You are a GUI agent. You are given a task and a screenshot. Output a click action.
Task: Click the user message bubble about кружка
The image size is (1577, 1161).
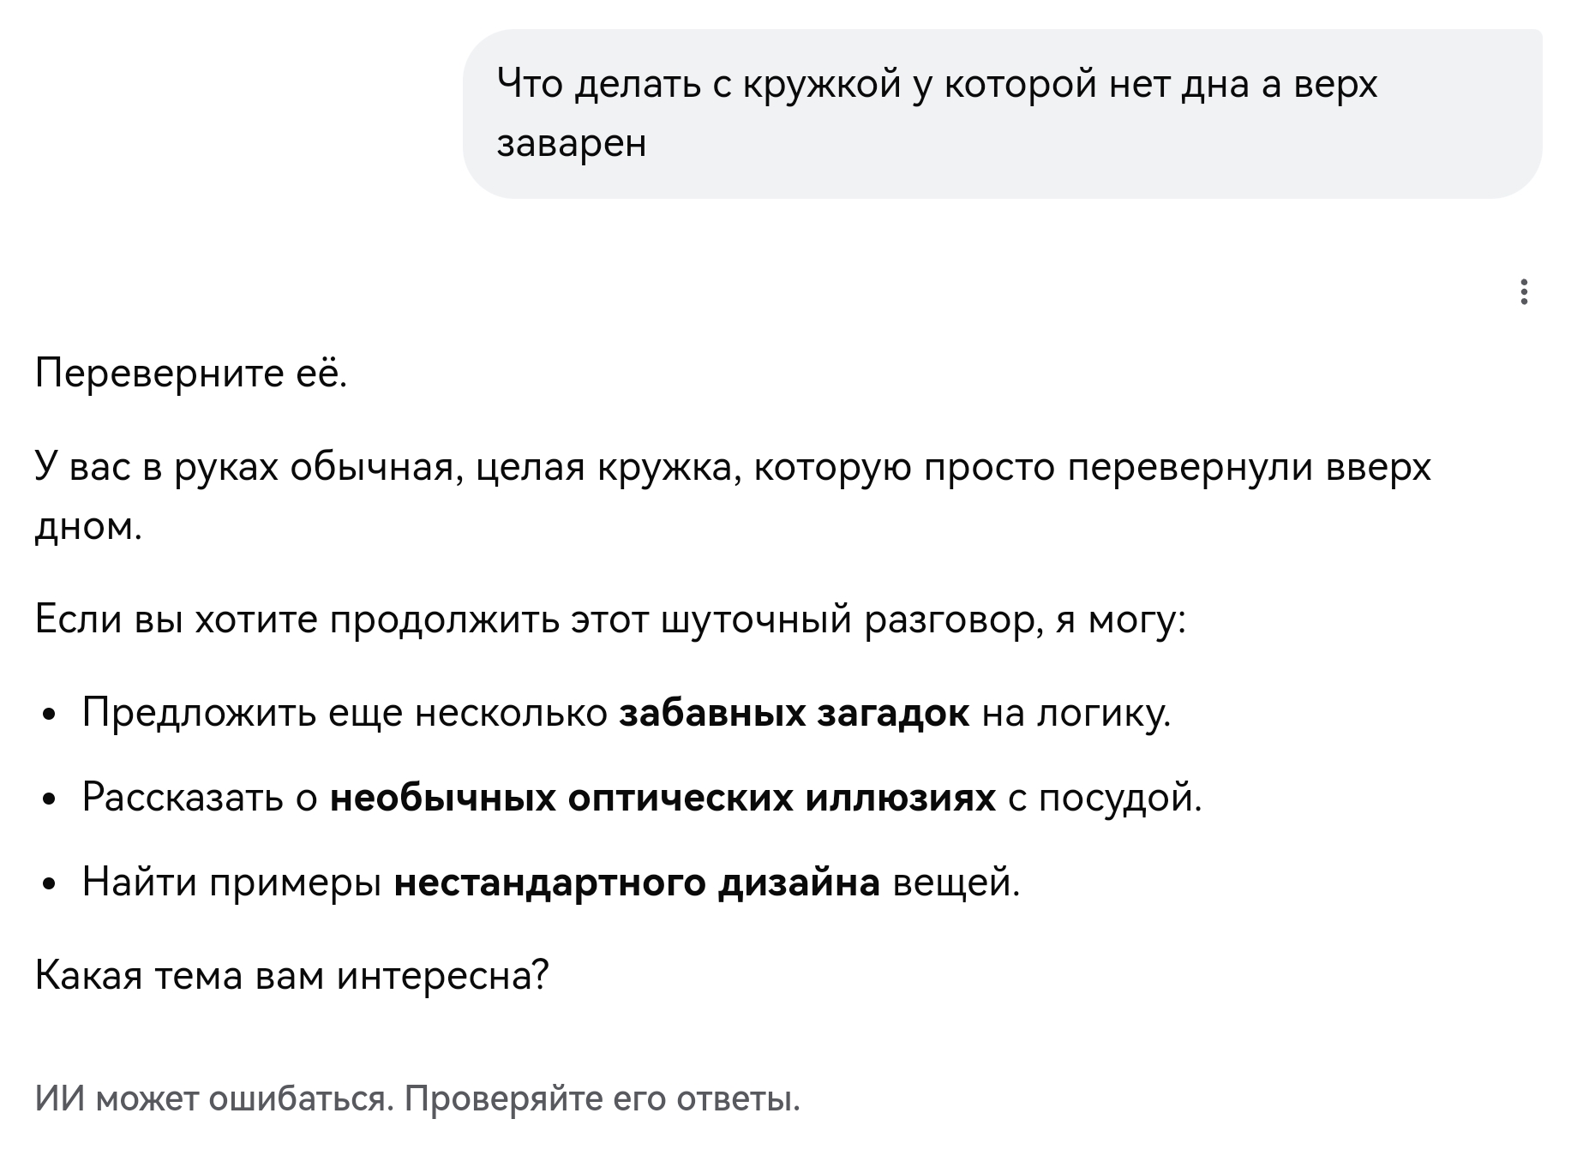[x=1002, y=114]
